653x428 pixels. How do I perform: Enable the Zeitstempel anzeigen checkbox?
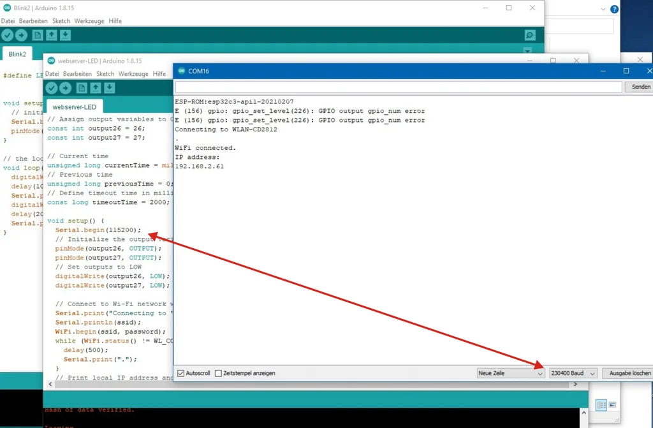(x=218, y=373)
